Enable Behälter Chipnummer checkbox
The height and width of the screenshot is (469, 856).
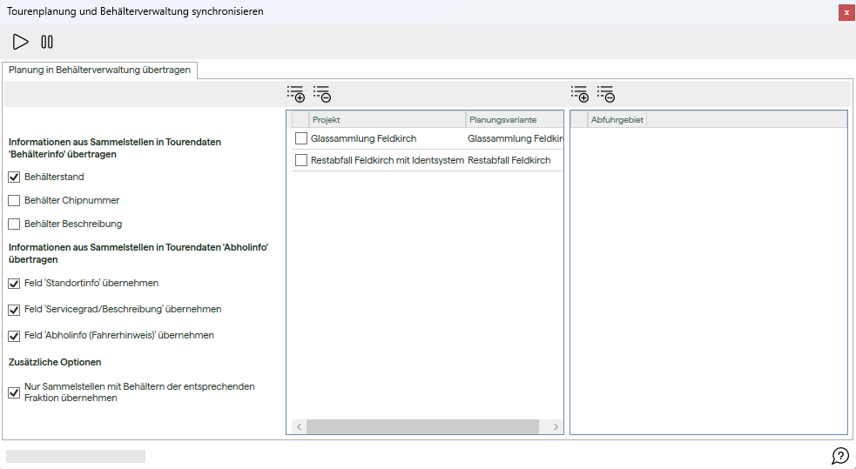pos(14,201)
